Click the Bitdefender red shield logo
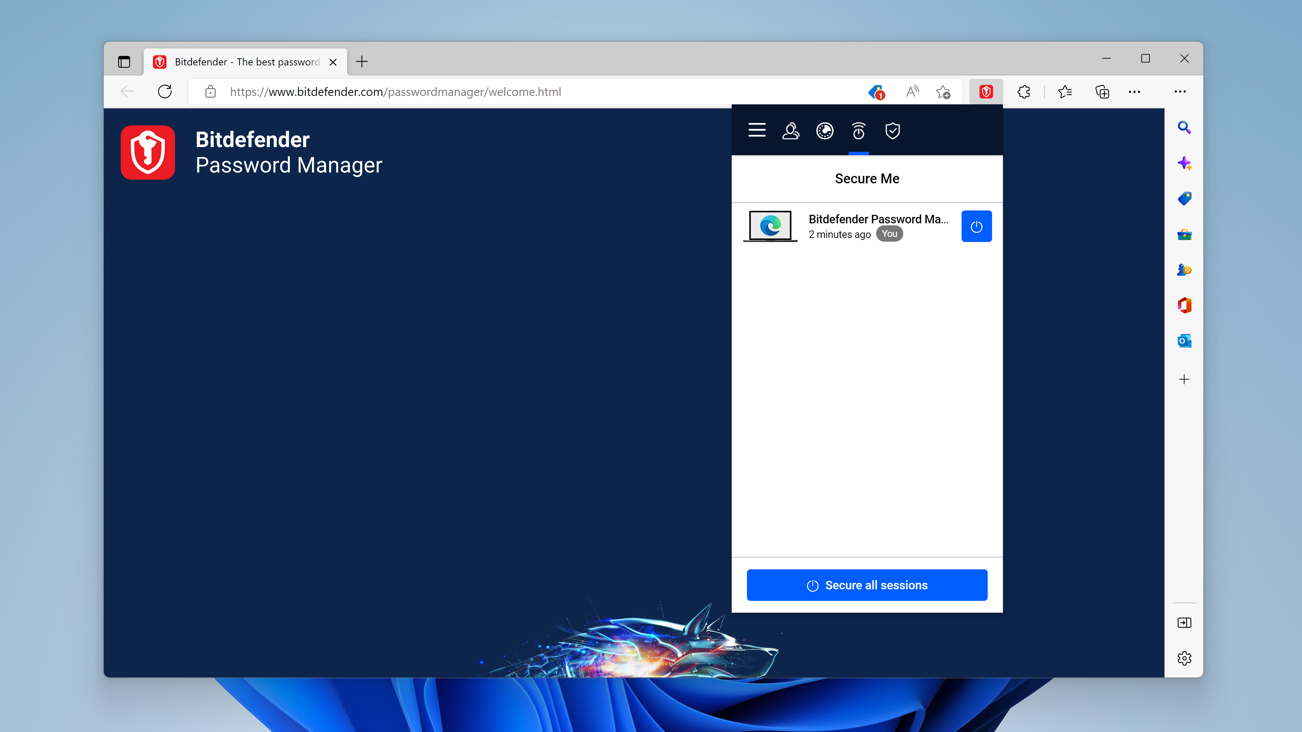The image size is (1302, 732). [x=147, y=152]
